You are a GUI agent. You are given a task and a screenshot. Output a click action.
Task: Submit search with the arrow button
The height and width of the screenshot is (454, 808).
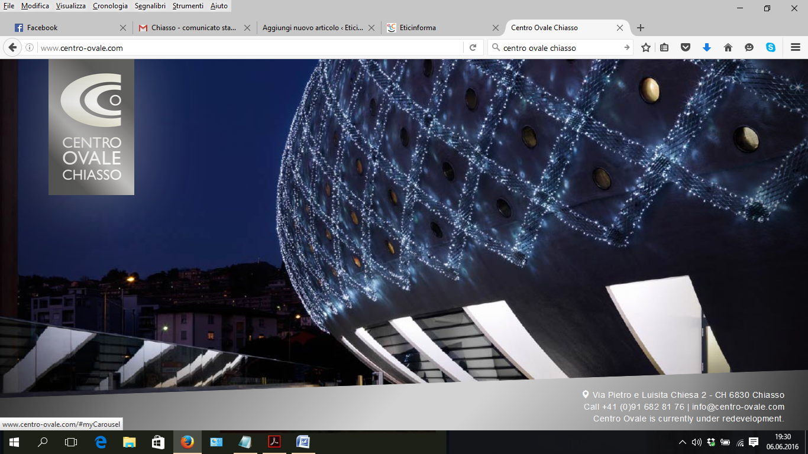pyautogui.click(x=627, y=48)
